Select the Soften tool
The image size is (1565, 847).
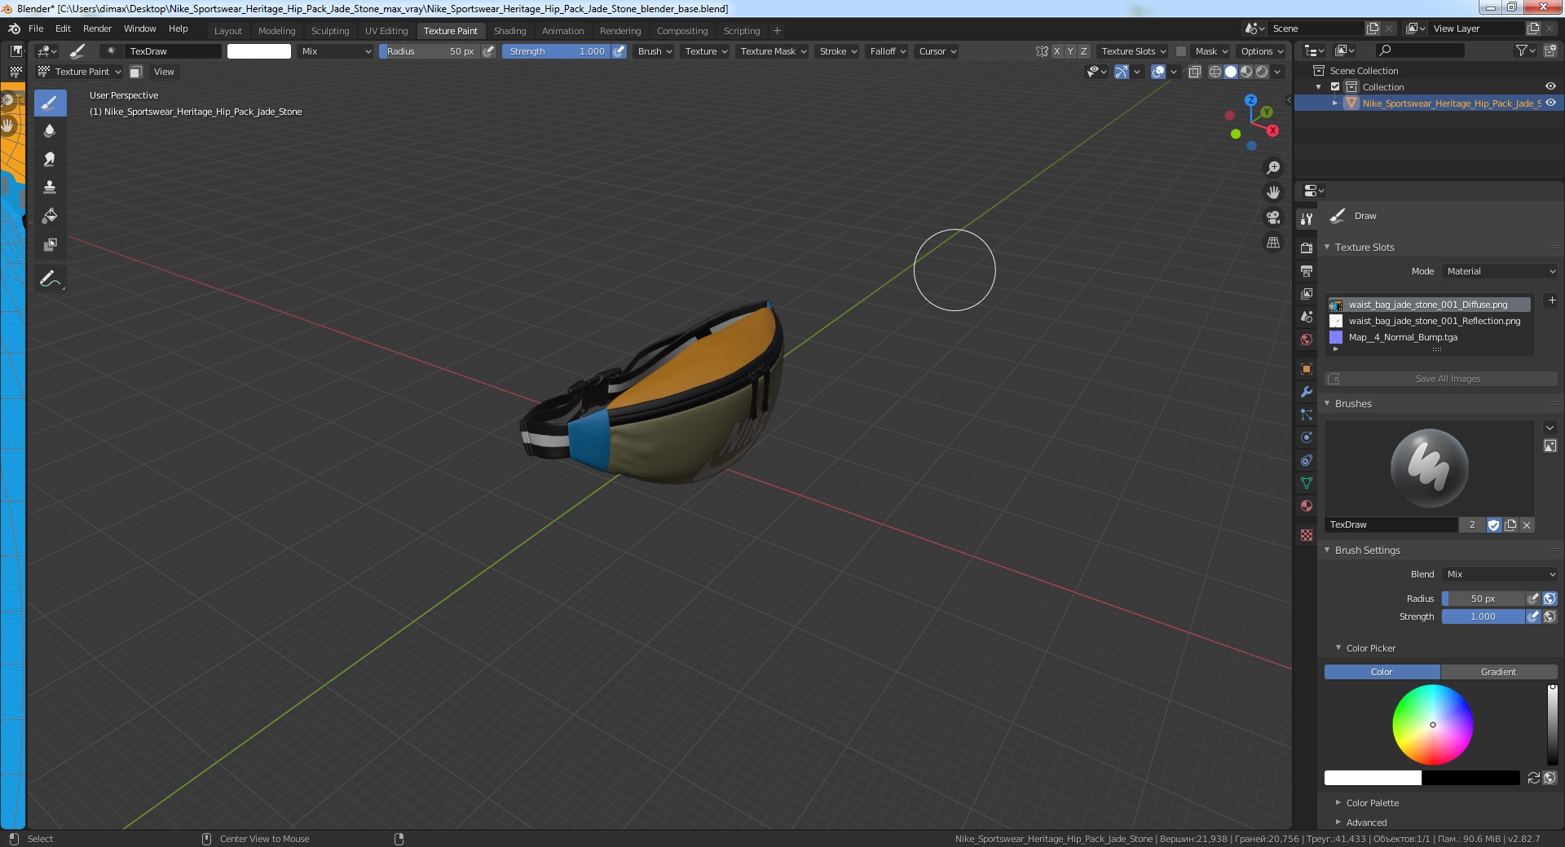[50, 131]
